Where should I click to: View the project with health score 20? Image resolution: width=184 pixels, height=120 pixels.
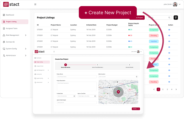pyautogui.click(x=169, y=30)
